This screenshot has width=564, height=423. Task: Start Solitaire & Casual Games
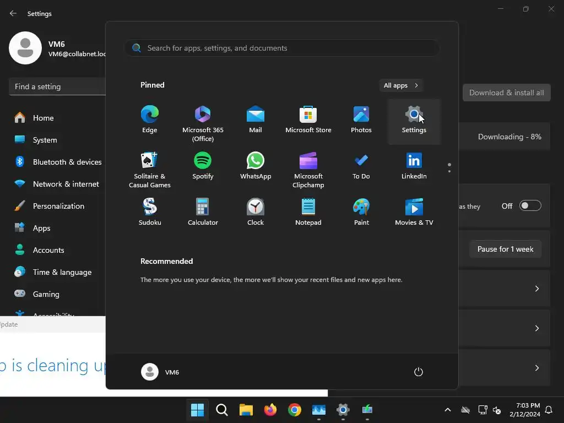150,170
